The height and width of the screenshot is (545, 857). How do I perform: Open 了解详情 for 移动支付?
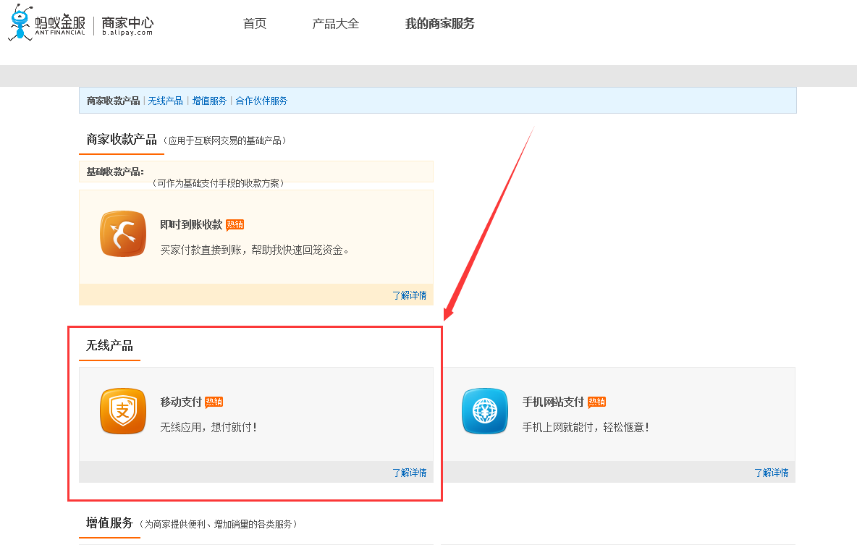tap(409, 473)
